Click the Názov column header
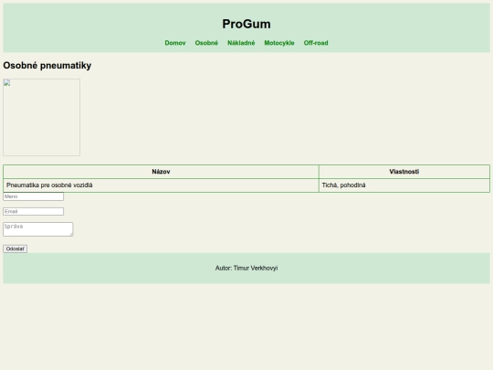This screenshot has height=370, width=493. 161,172
